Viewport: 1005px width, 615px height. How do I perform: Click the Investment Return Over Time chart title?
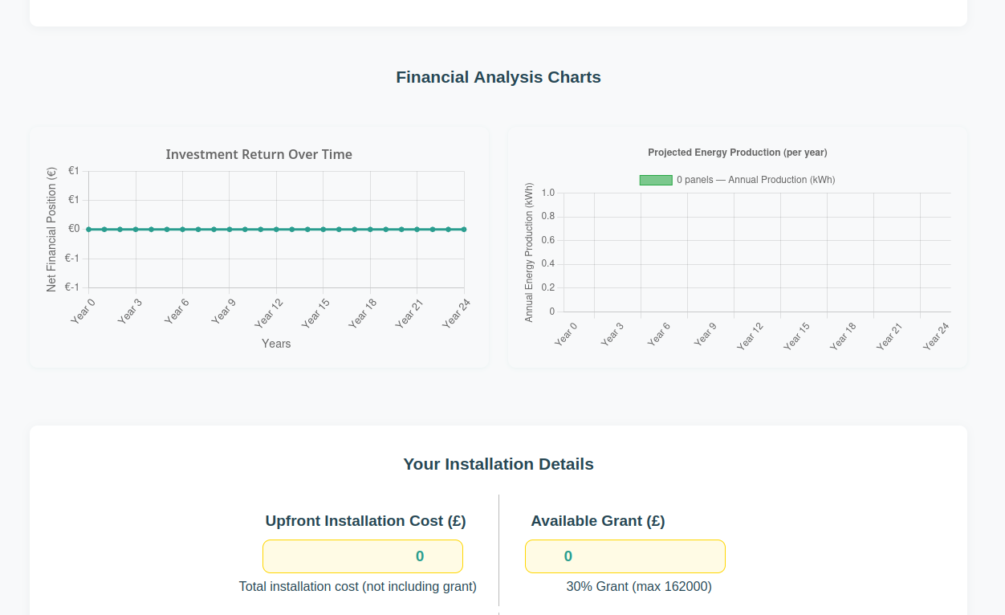(x=258, y=153)
